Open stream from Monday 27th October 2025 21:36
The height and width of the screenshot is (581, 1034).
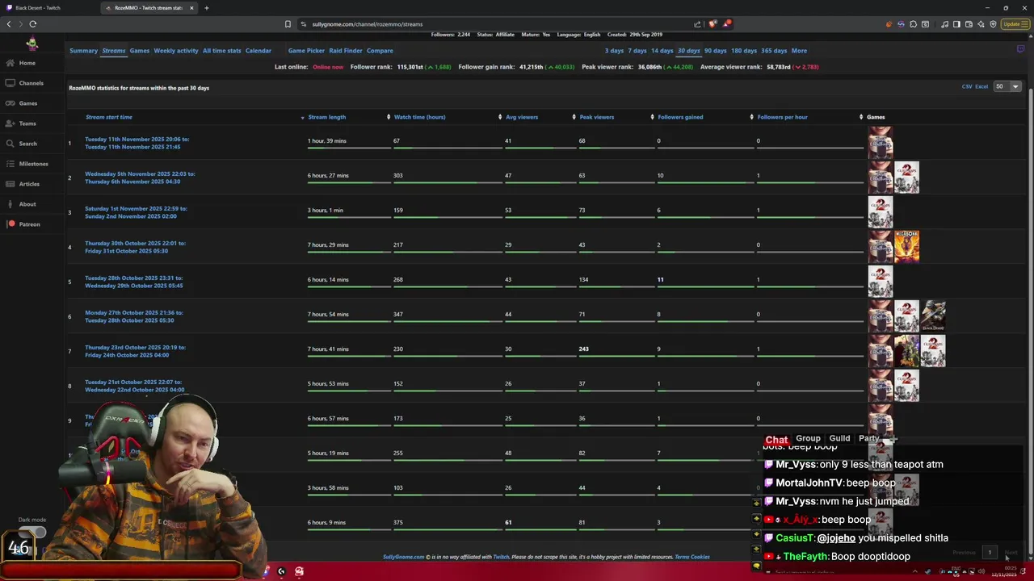[x=134, y=316]
